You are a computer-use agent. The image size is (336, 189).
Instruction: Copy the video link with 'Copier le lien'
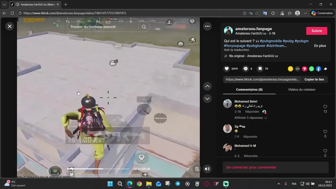(x=314, y=79)
